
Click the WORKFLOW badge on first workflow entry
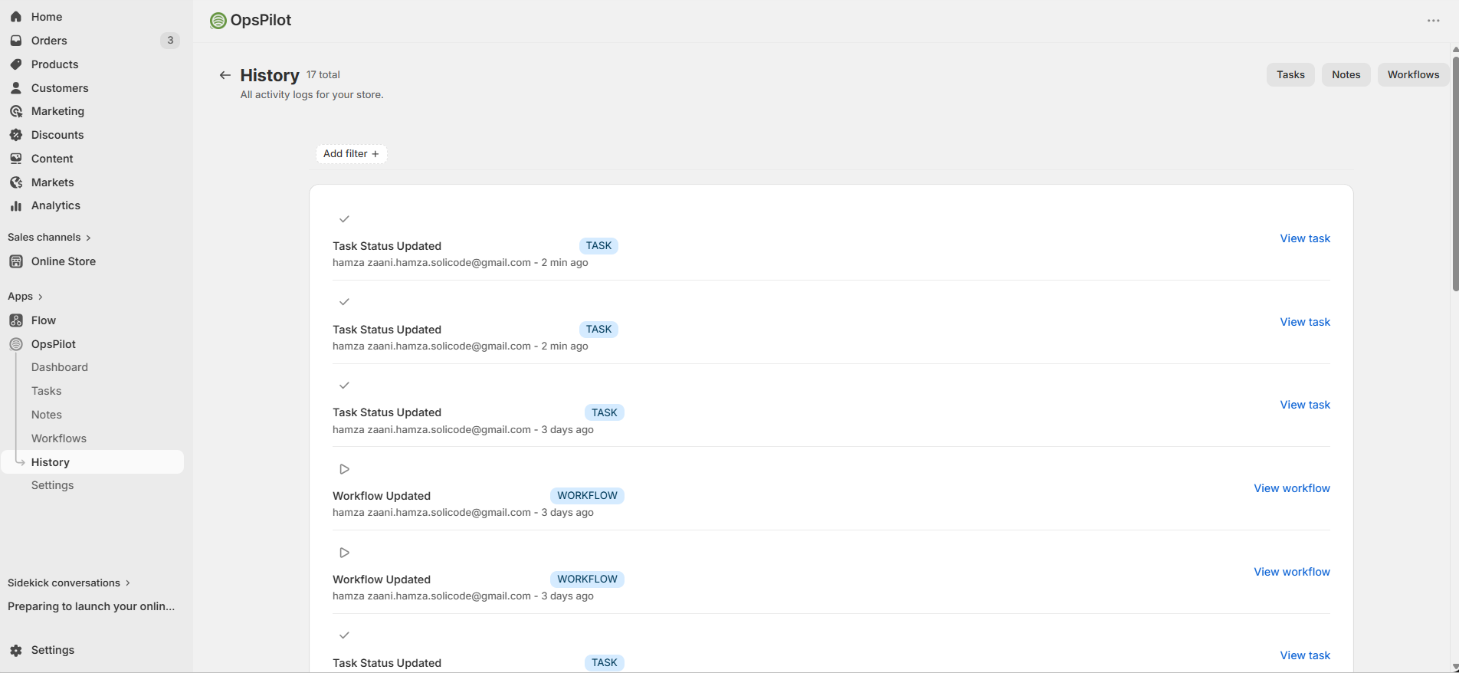tap(587, 496)
